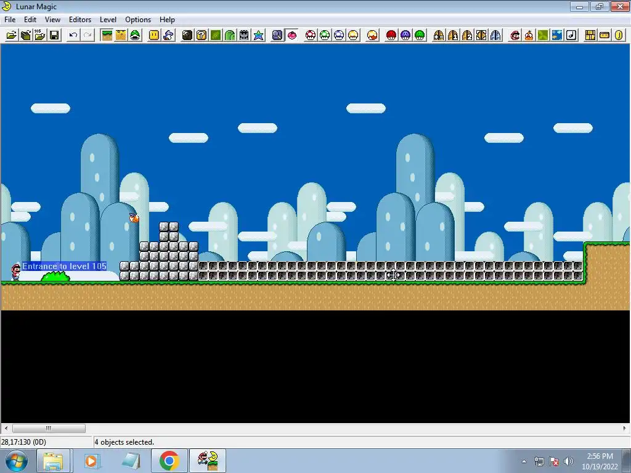Click the blue water fish icon
Image resolution: width=631 pixels, height=473 pixels.
557,35
